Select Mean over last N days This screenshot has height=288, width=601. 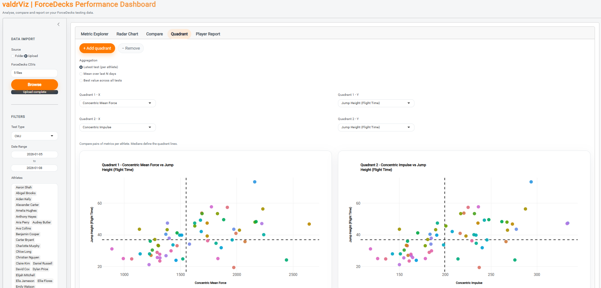[98, 74]
